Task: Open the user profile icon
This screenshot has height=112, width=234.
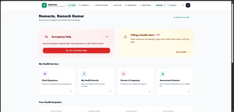Action: click(x=183, y=5)
